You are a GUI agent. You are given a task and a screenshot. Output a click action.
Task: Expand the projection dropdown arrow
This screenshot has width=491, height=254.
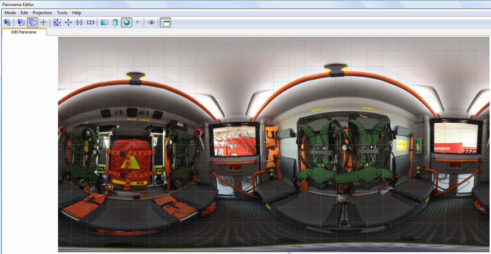137,22
